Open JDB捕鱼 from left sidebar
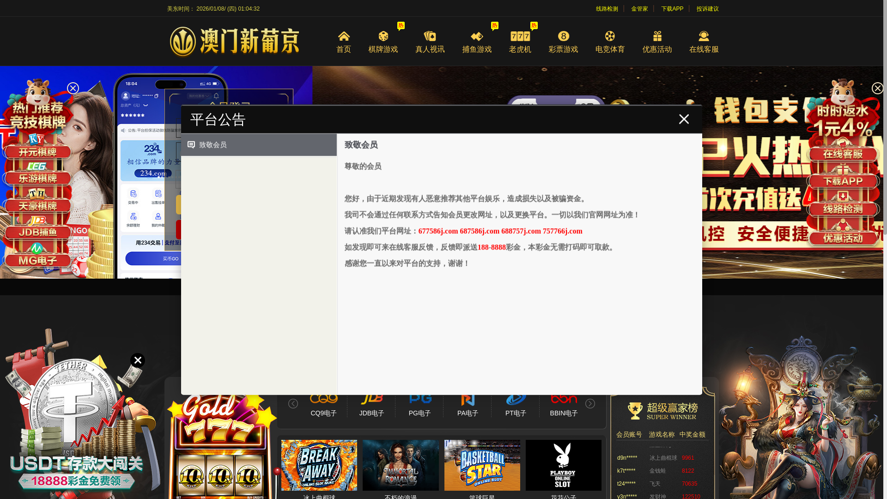 pyautogui.click(x=37, y=232)
